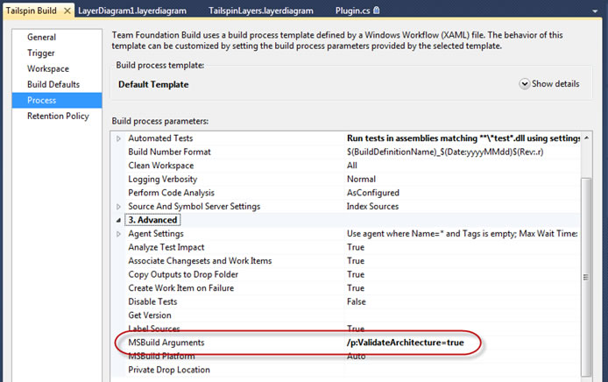Screen dimensions: 608x382
Task: Click scrollbar up arrow in parameters grid
Action: (586, 138)
